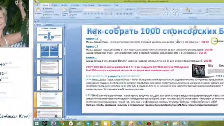Image resolution: width=224 pixels, height=126 pixels.
Task: Open the Вставка ribbon tab
Action: (x=55, y=5)
